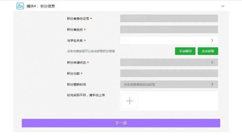The width and height of the screenshot is (242, 137).
Task: Click the 与学生关系 label
Action: 75,41
